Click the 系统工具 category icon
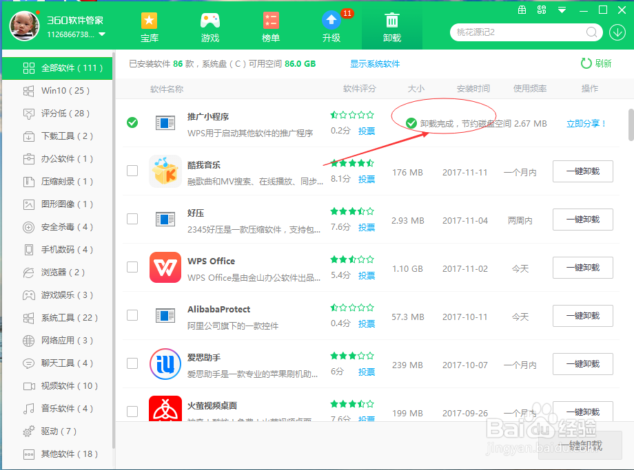The image size is (634, 470). 29,318
